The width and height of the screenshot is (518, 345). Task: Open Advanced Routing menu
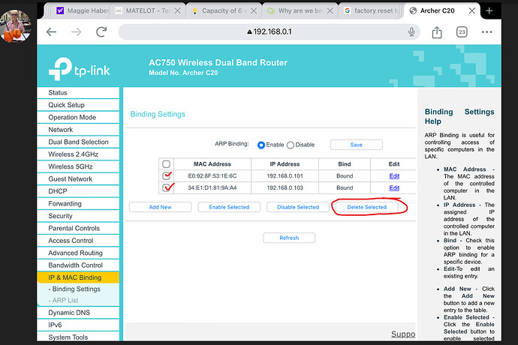(x=78, y=253)
